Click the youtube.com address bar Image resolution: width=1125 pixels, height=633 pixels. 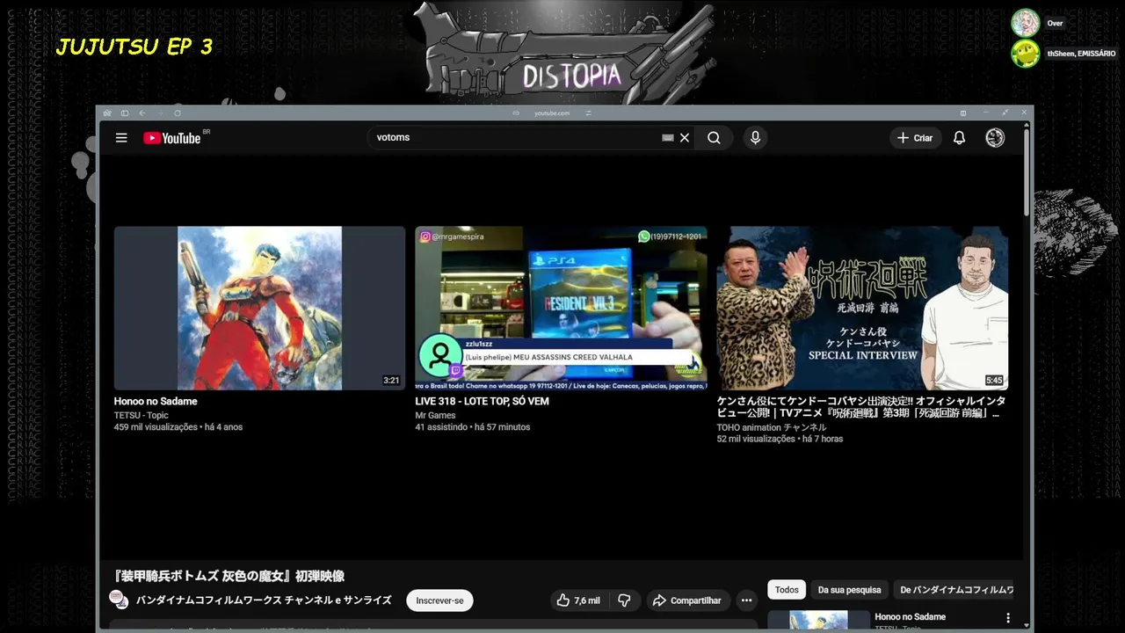click(552, 113)
